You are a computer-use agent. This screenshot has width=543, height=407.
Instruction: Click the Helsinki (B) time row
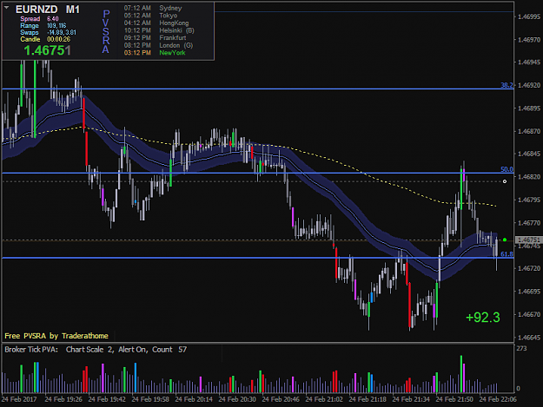coord(159,30)
